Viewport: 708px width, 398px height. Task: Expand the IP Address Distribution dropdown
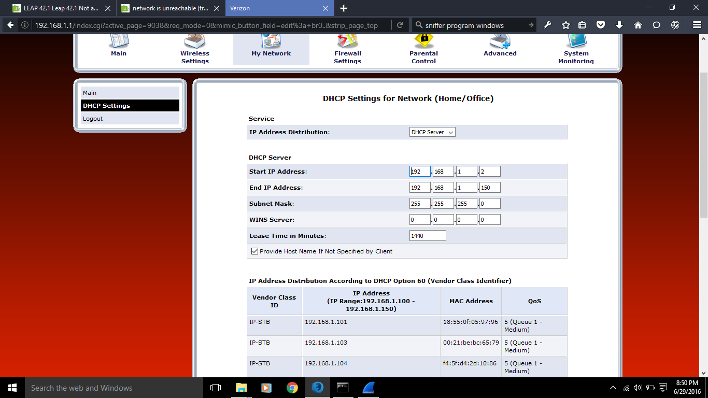(432, 132)
